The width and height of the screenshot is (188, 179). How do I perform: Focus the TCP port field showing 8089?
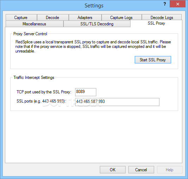pyautogui.click(x=86, y=92)
